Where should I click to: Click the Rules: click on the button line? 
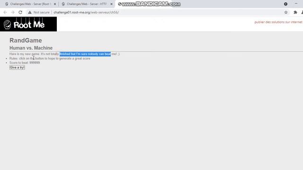point(50,59)
